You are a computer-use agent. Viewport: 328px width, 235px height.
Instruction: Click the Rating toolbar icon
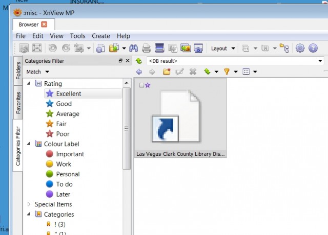245,49
